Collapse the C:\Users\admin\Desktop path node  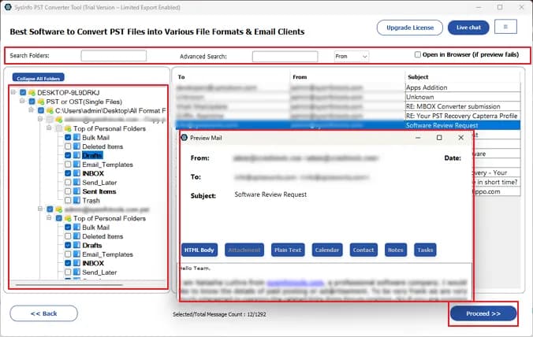[32, 110]
